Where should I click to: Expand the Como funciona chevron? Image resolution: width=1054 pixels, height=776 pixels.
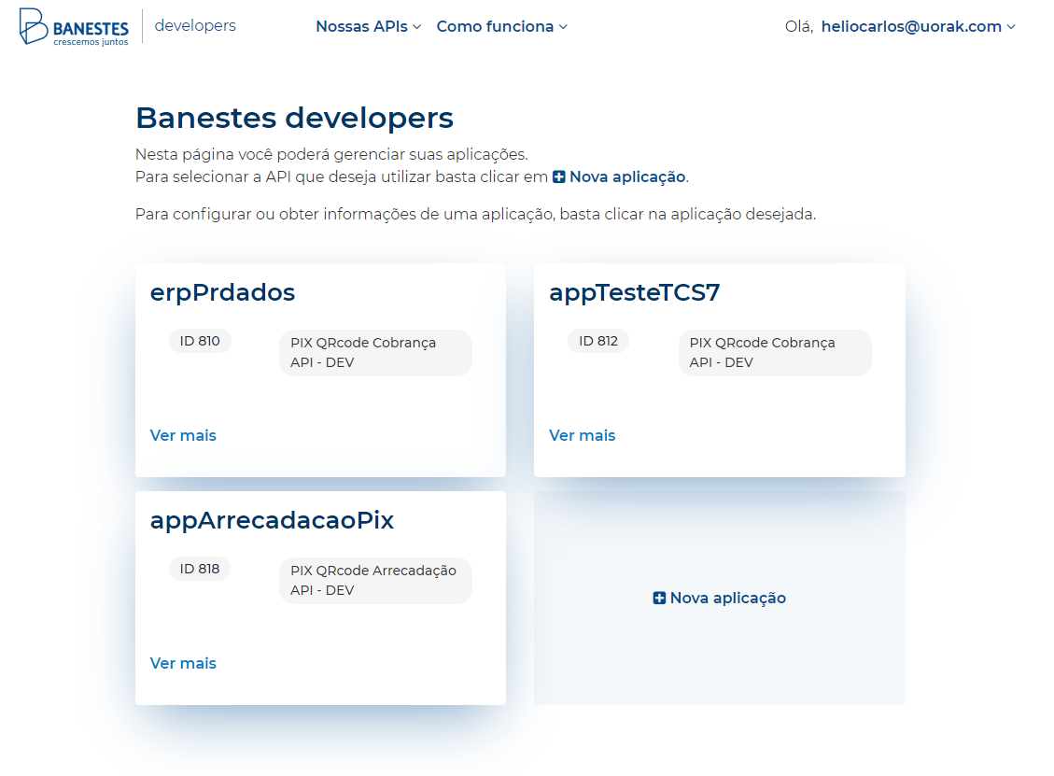tap(563, 27)
